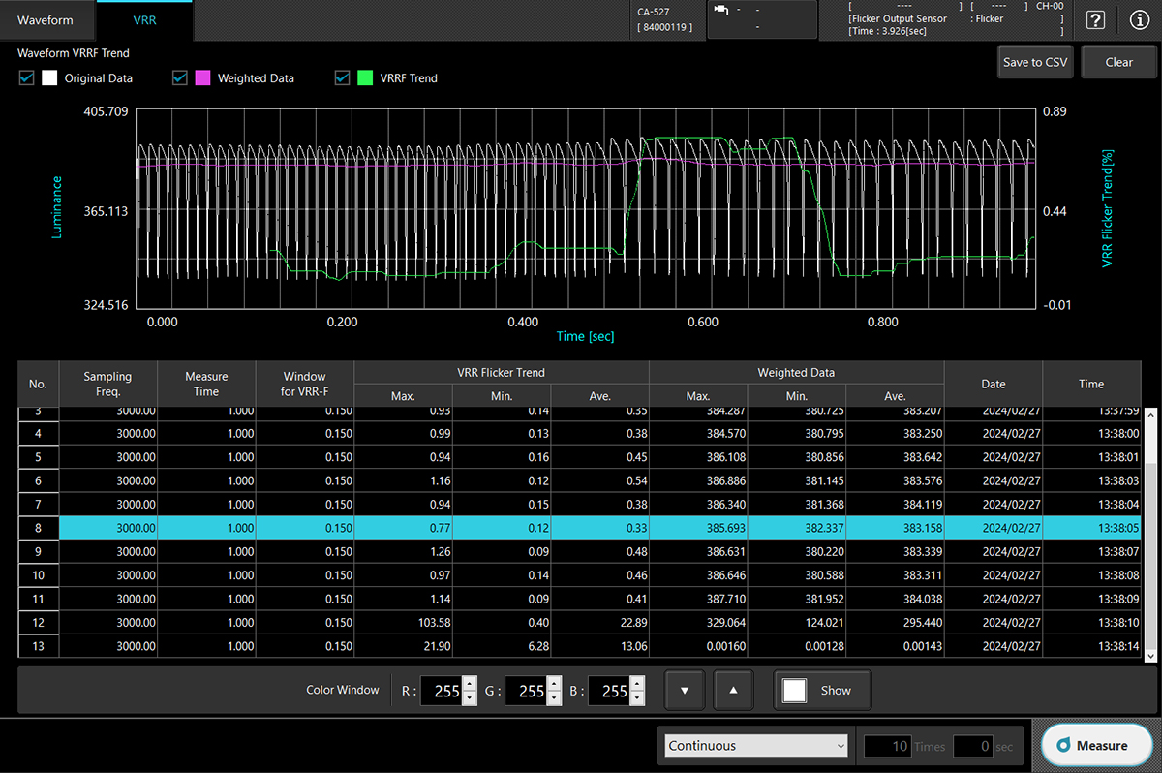Uncheck Original Data checkbox

point(26,77)
